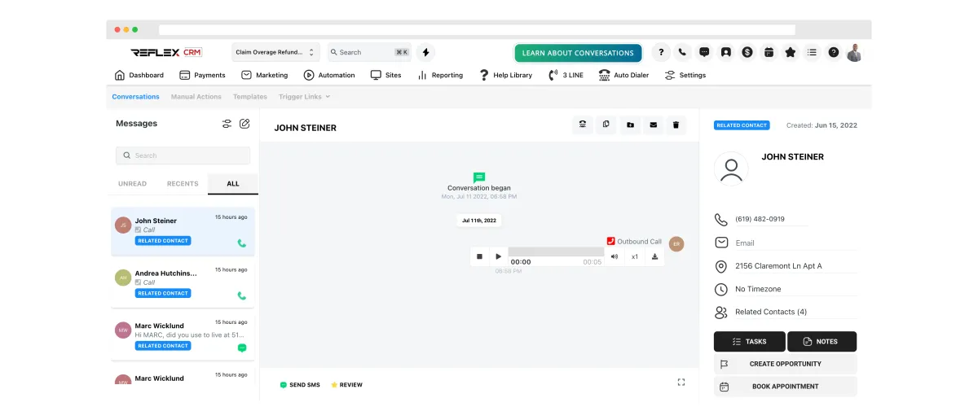The image size is (978, 420).
Task: Open the Dashboard menu
Action: (139, 75)
